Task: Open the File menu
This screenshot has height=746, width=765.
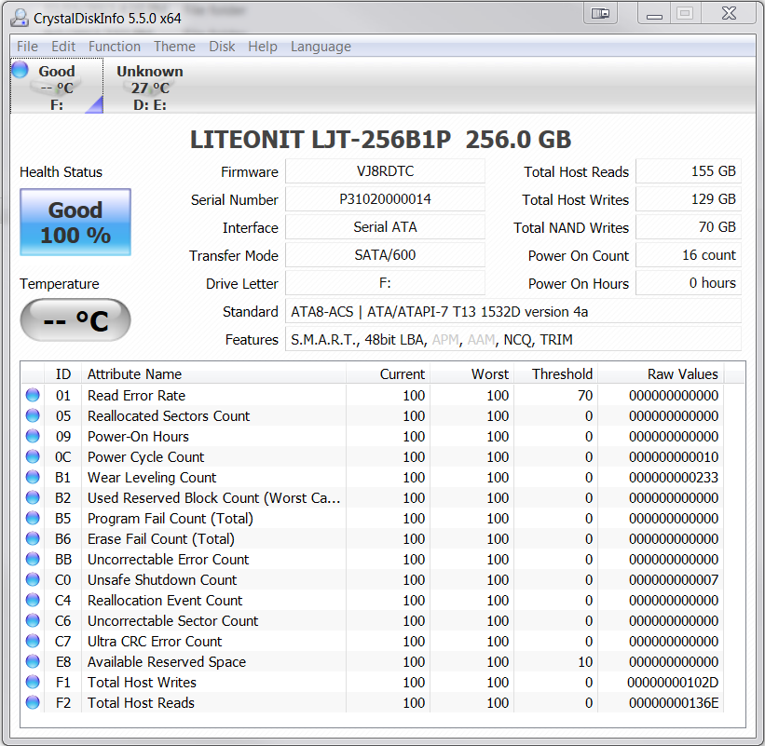Action: point(27,47)
